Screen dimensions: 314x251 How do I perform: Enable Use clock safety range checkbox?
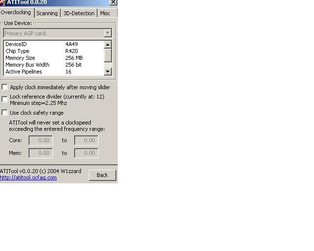(x=4, y=113)
